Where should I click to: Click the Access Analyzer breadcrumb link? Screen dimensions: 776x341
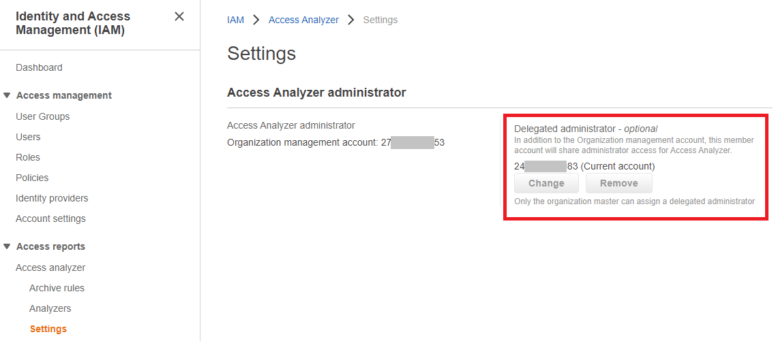(x=304, y=20)
